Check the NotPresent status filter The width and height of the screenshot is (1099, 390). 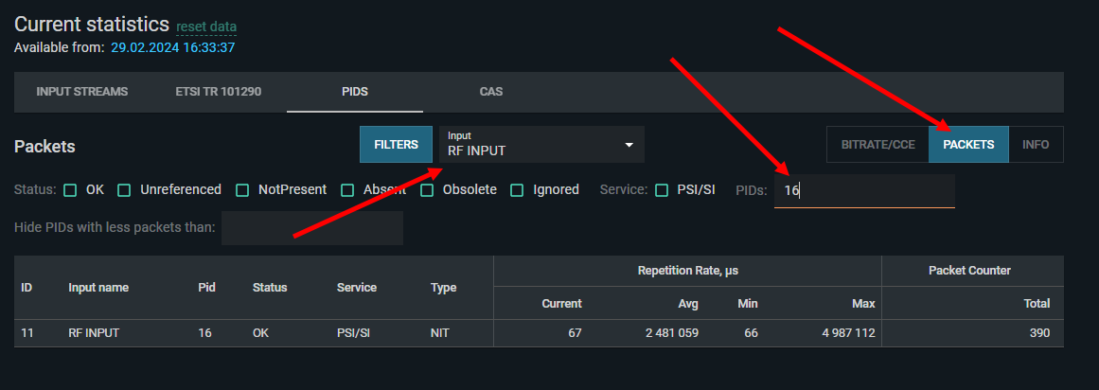[243, 190]
